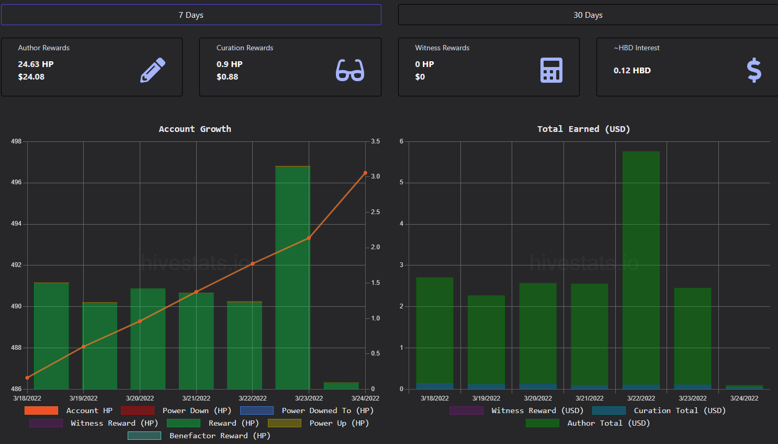Click the Witness Rewards card title

pyautogui.click(x=442, y=48)
